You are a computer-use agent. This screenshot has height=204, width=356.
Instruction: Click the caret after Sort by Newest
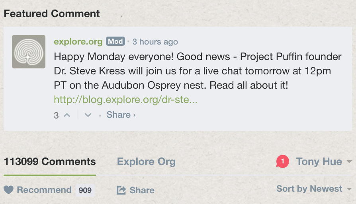point(349,189)
